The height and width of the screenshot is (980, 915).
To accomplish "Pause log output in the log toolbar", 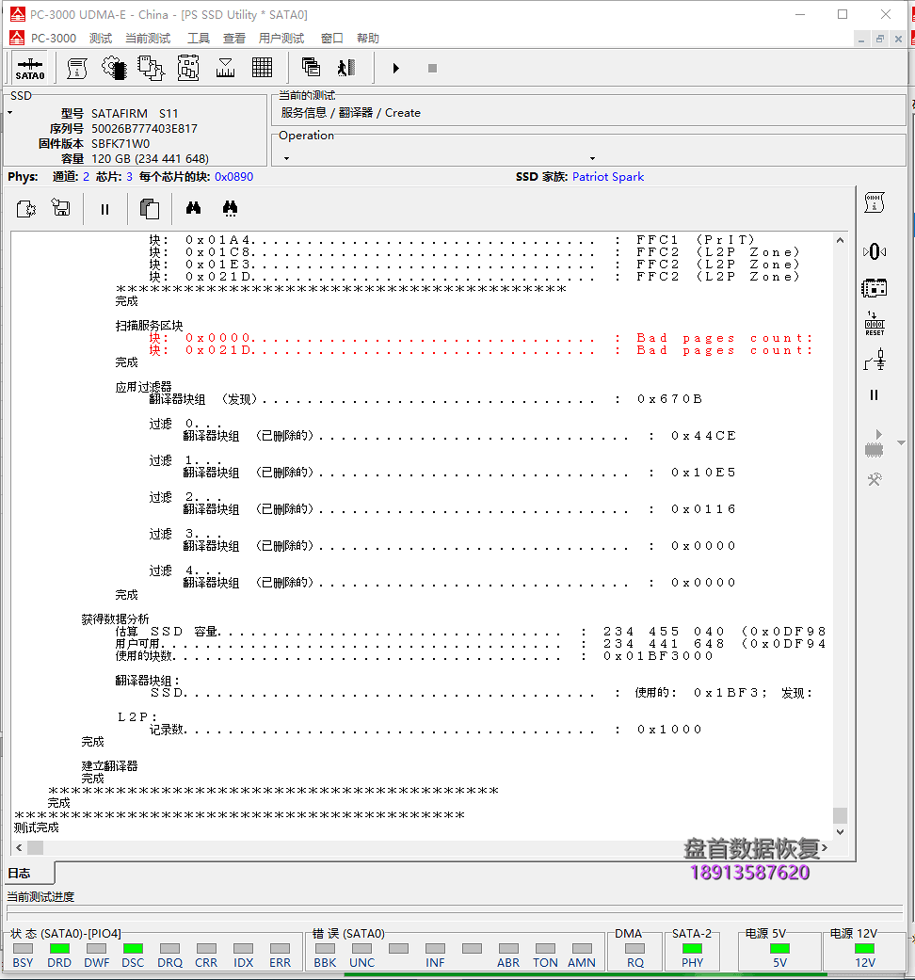I will pyautogui.click(x=105, y=209).
